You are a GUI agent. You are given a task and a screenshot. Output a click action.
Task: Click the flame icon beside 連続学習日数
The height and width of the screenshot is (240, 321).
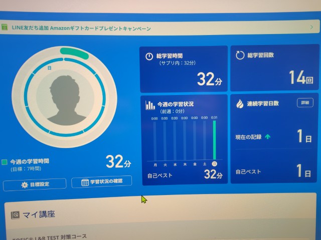click(239, 103)
